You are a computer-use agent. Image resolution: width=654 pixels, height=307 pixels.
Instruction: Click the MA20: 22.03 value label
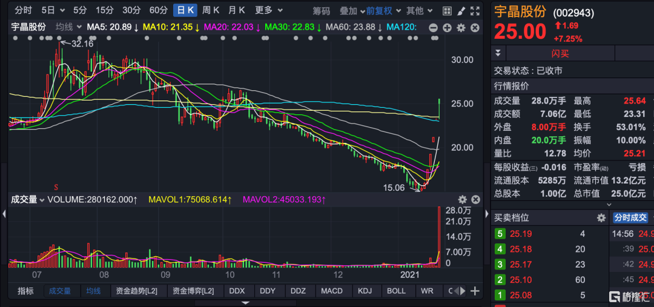[x=232, y=27]
